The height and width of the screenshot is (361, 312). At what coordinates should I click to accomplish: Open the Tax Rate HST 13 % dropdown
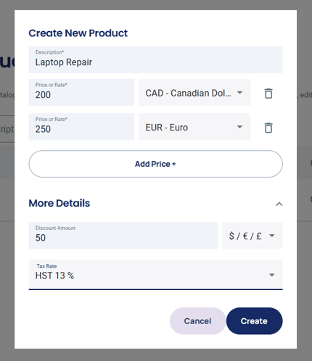[155, 275]
